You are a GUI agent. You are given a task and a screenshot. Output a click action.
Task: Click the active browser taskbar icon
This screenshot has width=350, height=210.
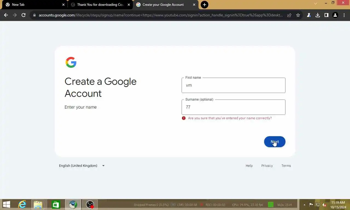73,205
